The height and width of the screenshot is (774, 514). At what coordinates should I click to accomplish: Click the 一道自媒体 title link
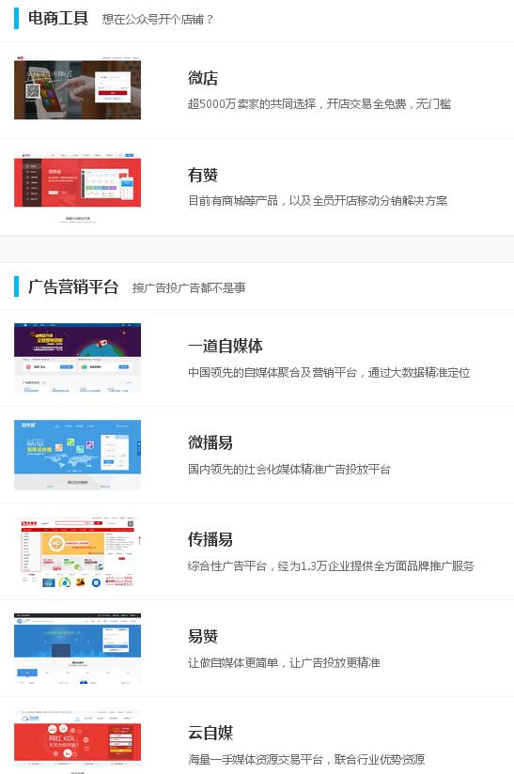[226, 346]
